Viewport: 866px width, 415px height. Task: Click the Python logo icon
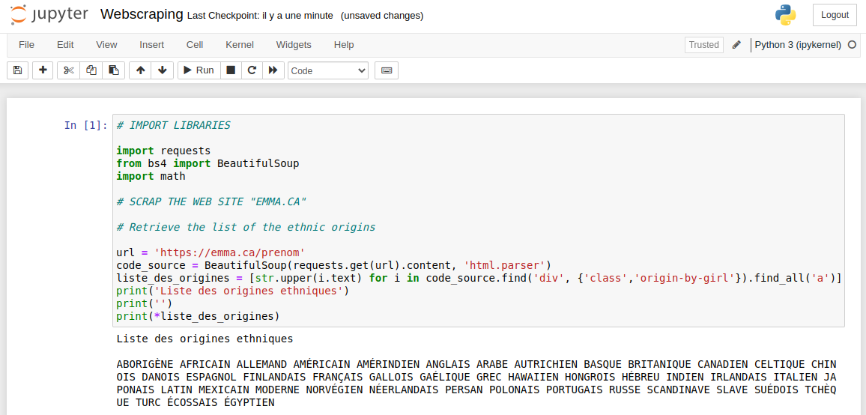click(x=785, y=15)
